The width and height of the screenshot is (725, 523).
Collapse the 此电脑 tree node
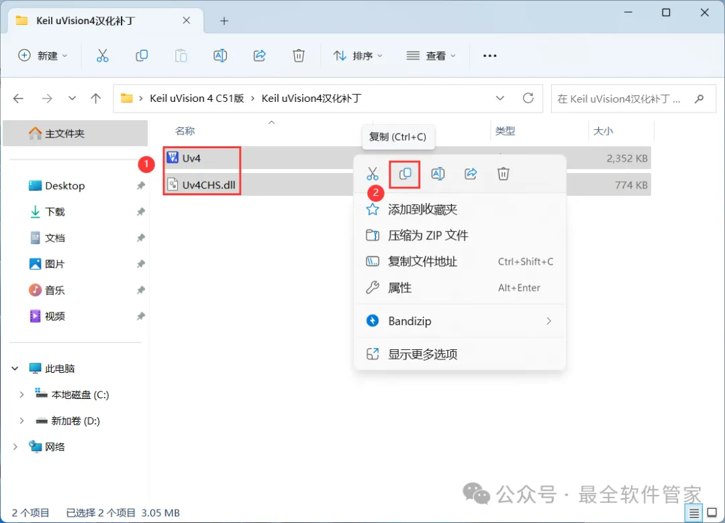point(15,368)
